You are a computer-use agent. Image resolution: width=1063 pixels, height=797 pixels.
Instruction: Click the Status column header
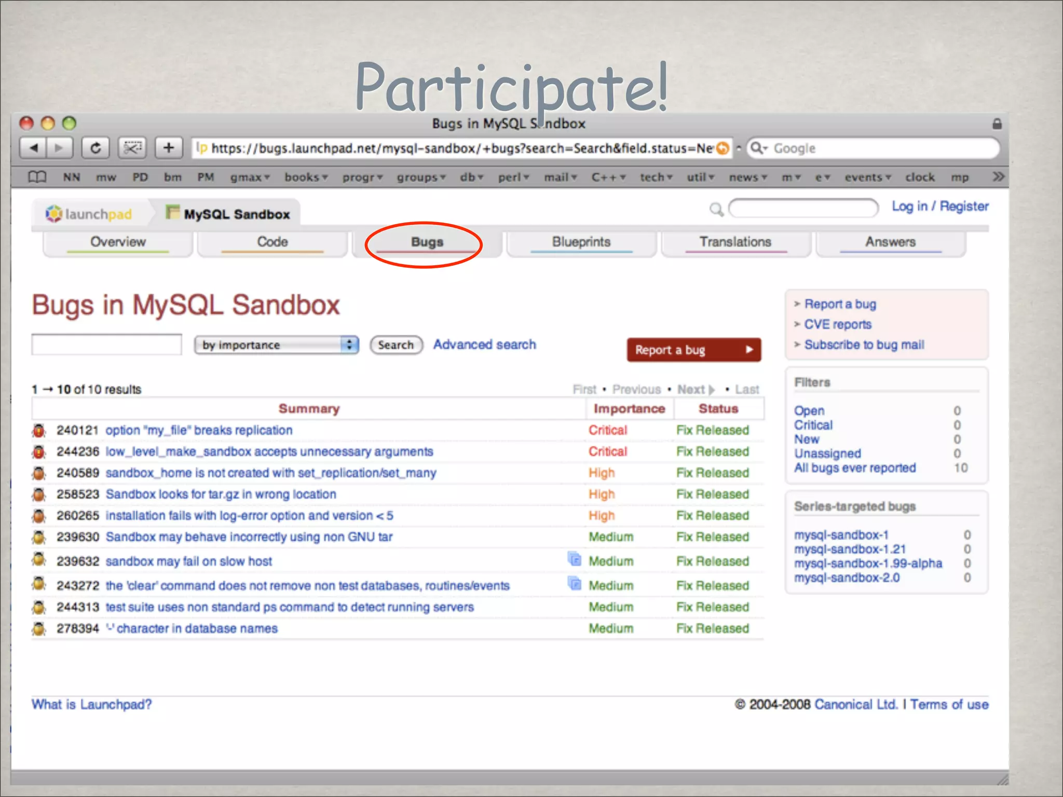(718, 409)
